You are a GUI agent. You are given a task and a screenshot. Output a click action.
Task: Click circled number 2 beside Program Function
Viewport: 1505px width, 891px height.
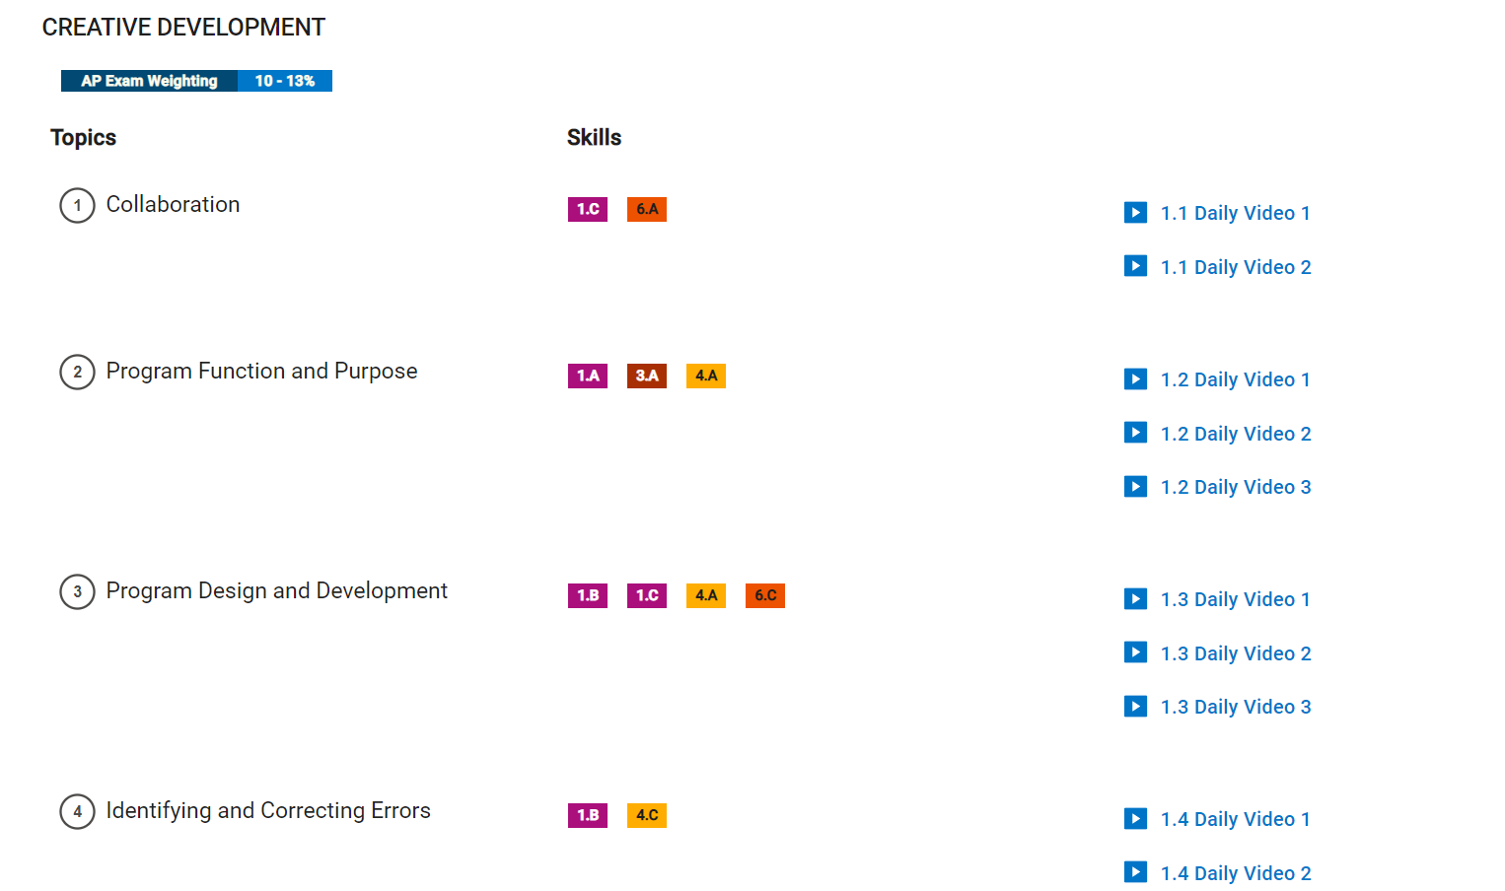pos(77,373)
